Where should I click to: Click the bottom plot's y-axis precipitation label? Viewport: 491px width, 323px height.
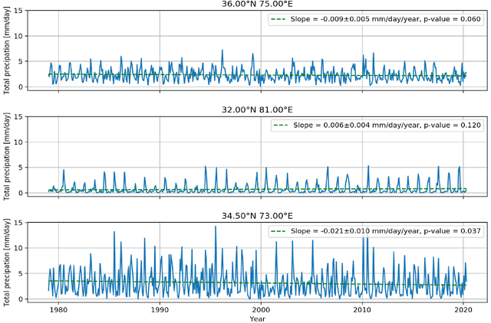[7, 262]
